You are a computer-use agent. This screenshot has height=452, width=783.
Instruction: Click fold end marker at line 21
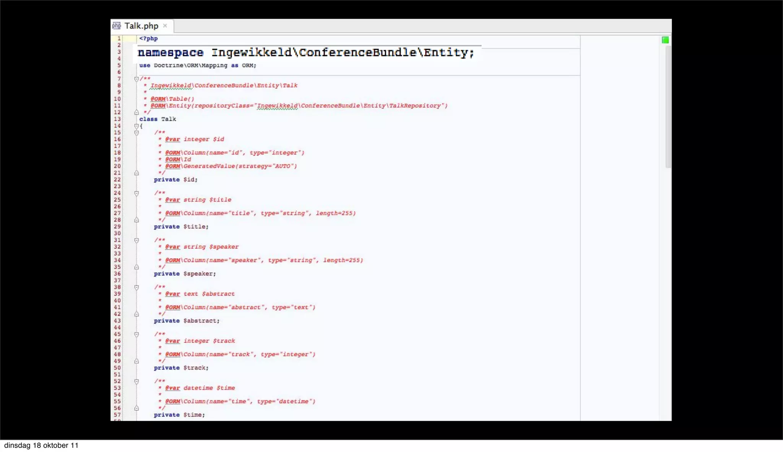(136, 173)
